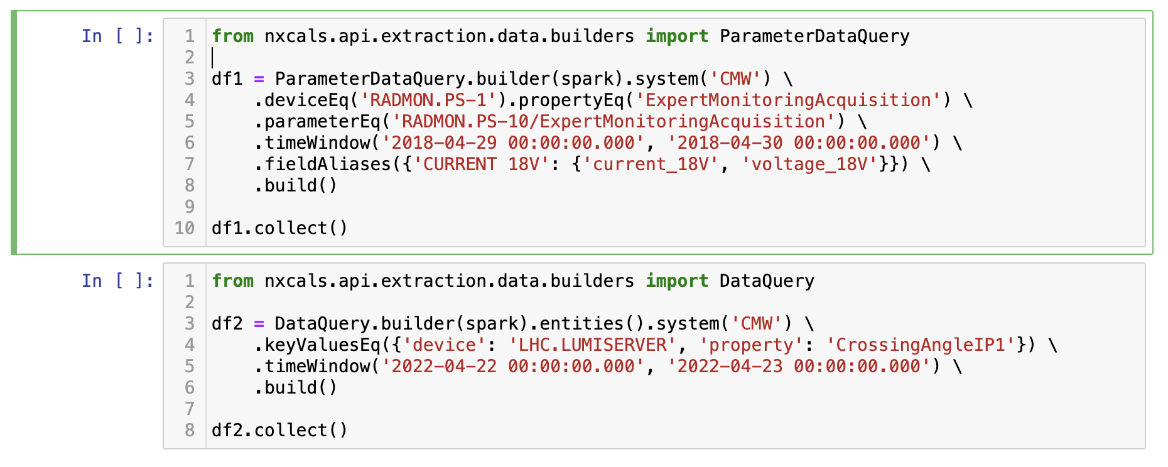Click the '2018-04-30 00:00:00.000' end time
Screen dimensions: 1168x467
click(799, 142)
